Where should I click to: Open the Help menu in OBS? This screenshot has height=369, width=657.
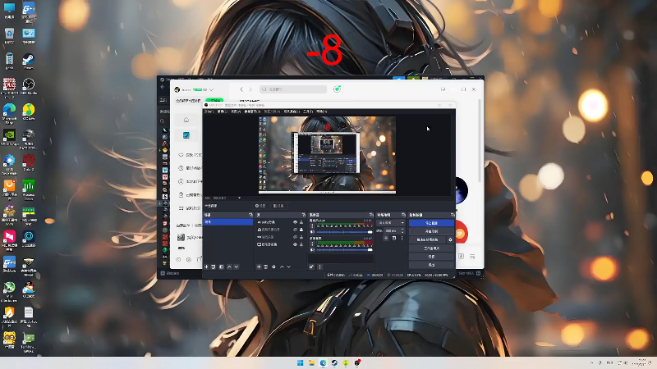(x=322, y=112)
